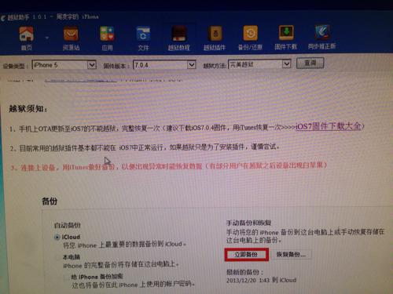Click the 越狱须知 heading text

[x=28, y=108]
